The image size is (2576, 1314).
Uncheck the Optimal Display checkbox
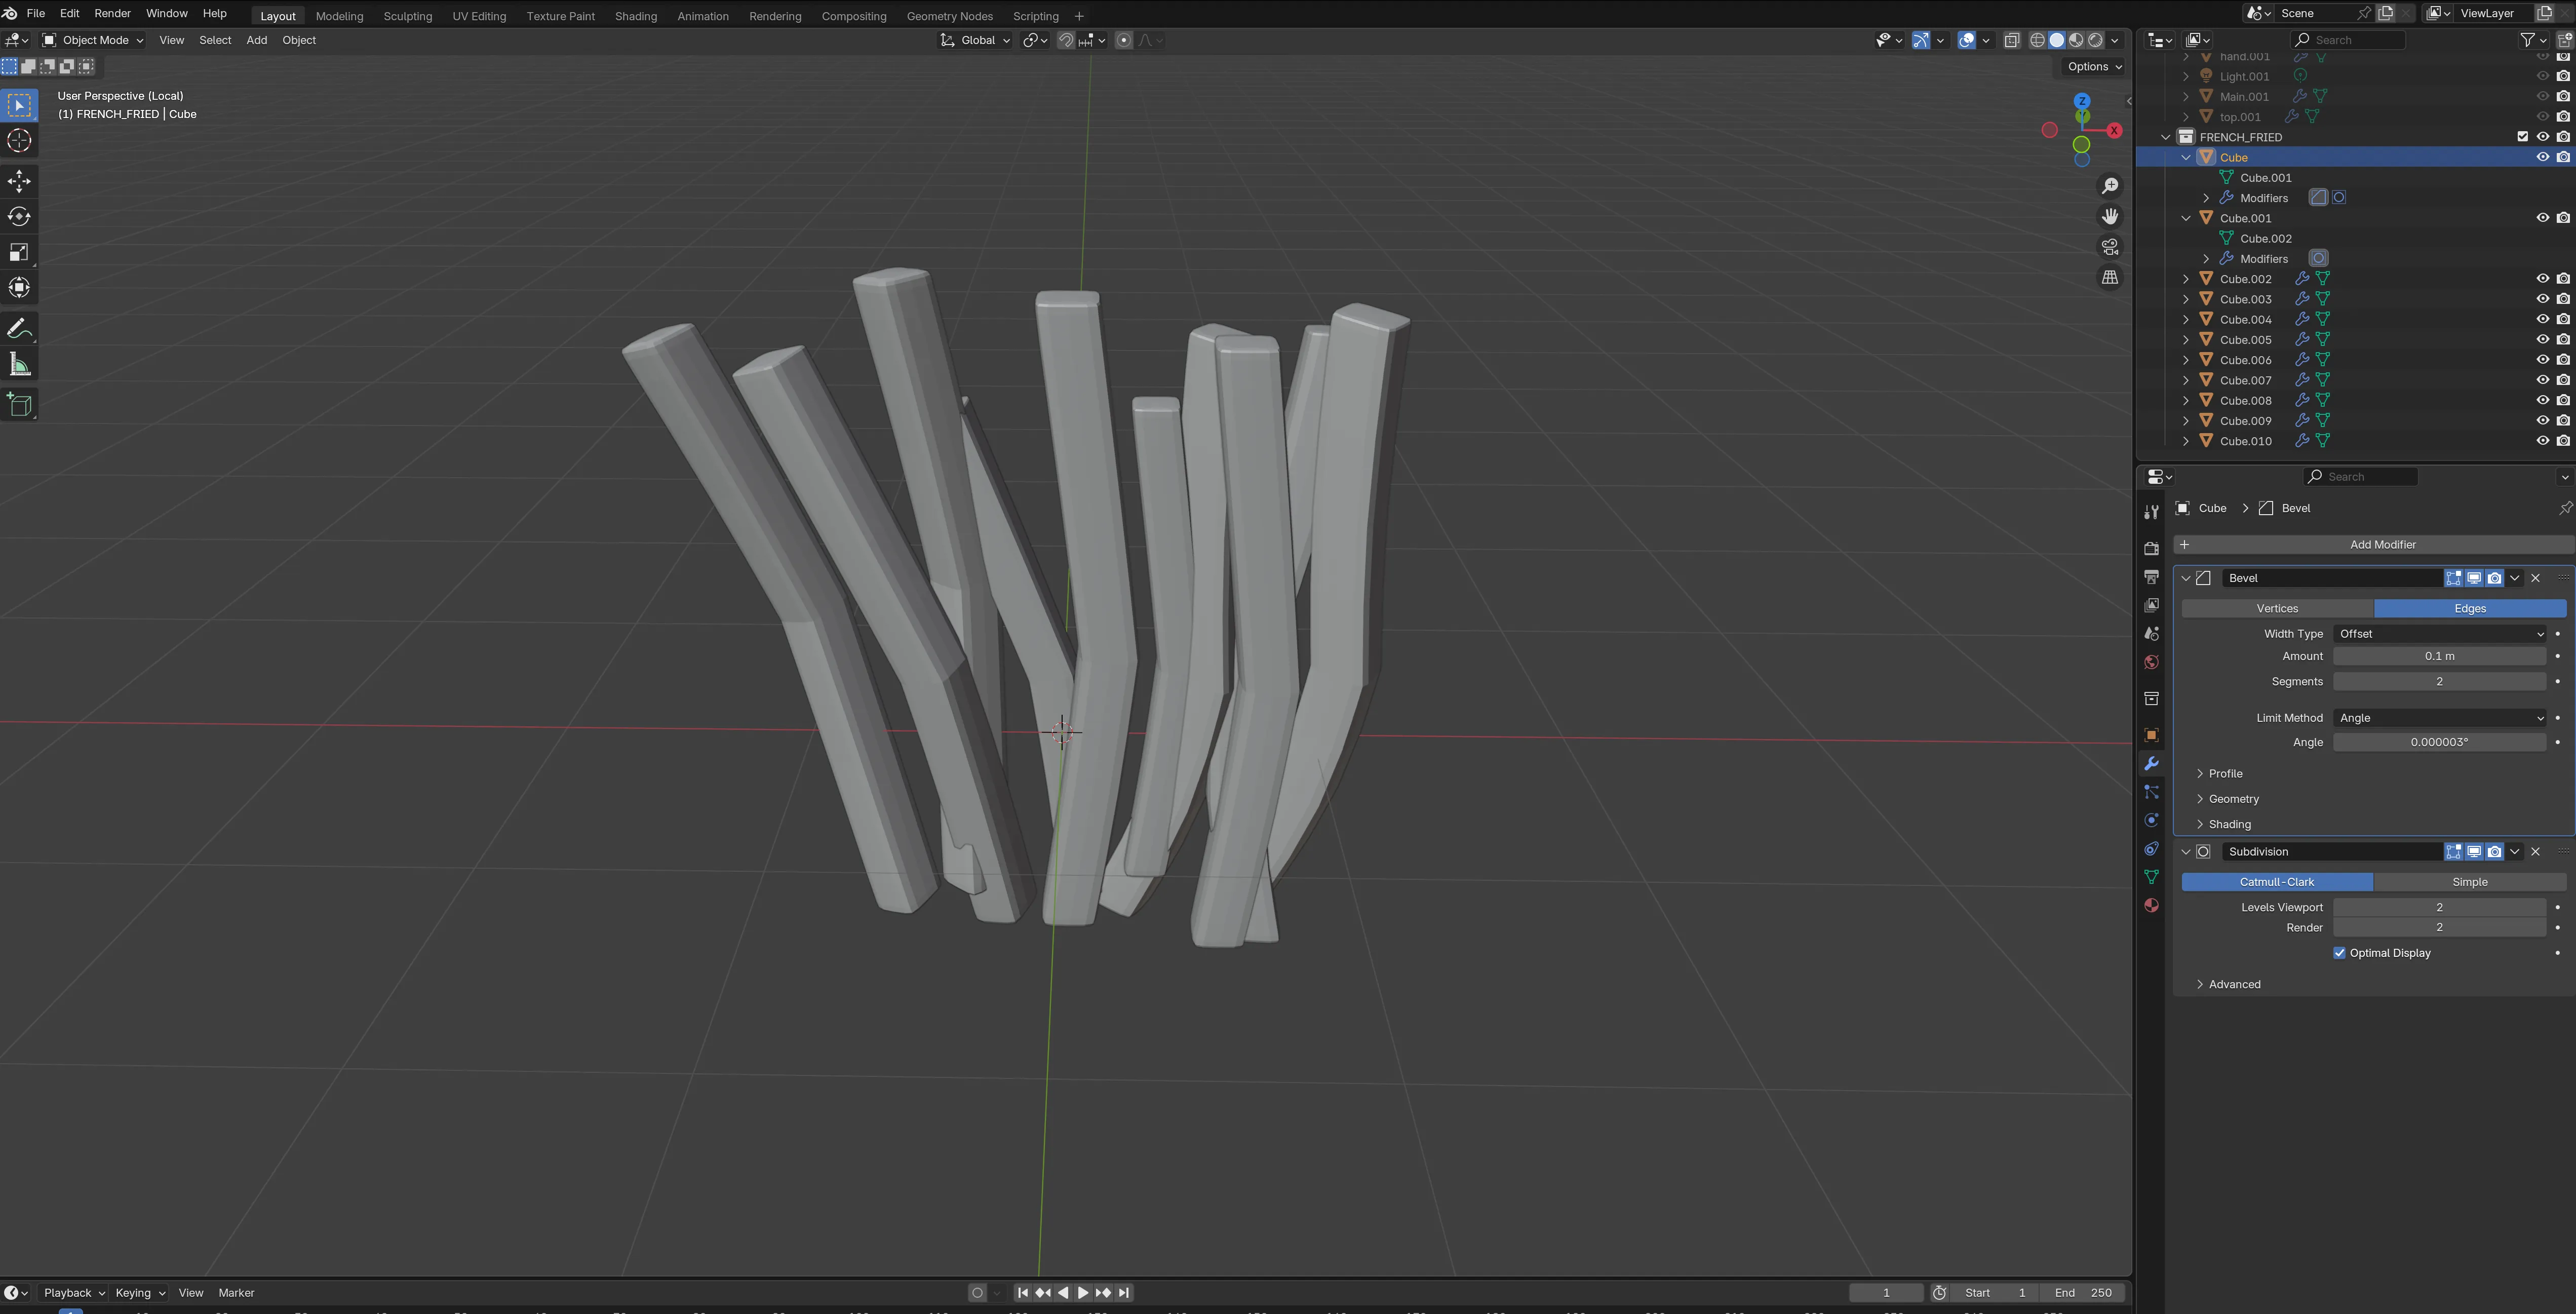point(2339,953)
